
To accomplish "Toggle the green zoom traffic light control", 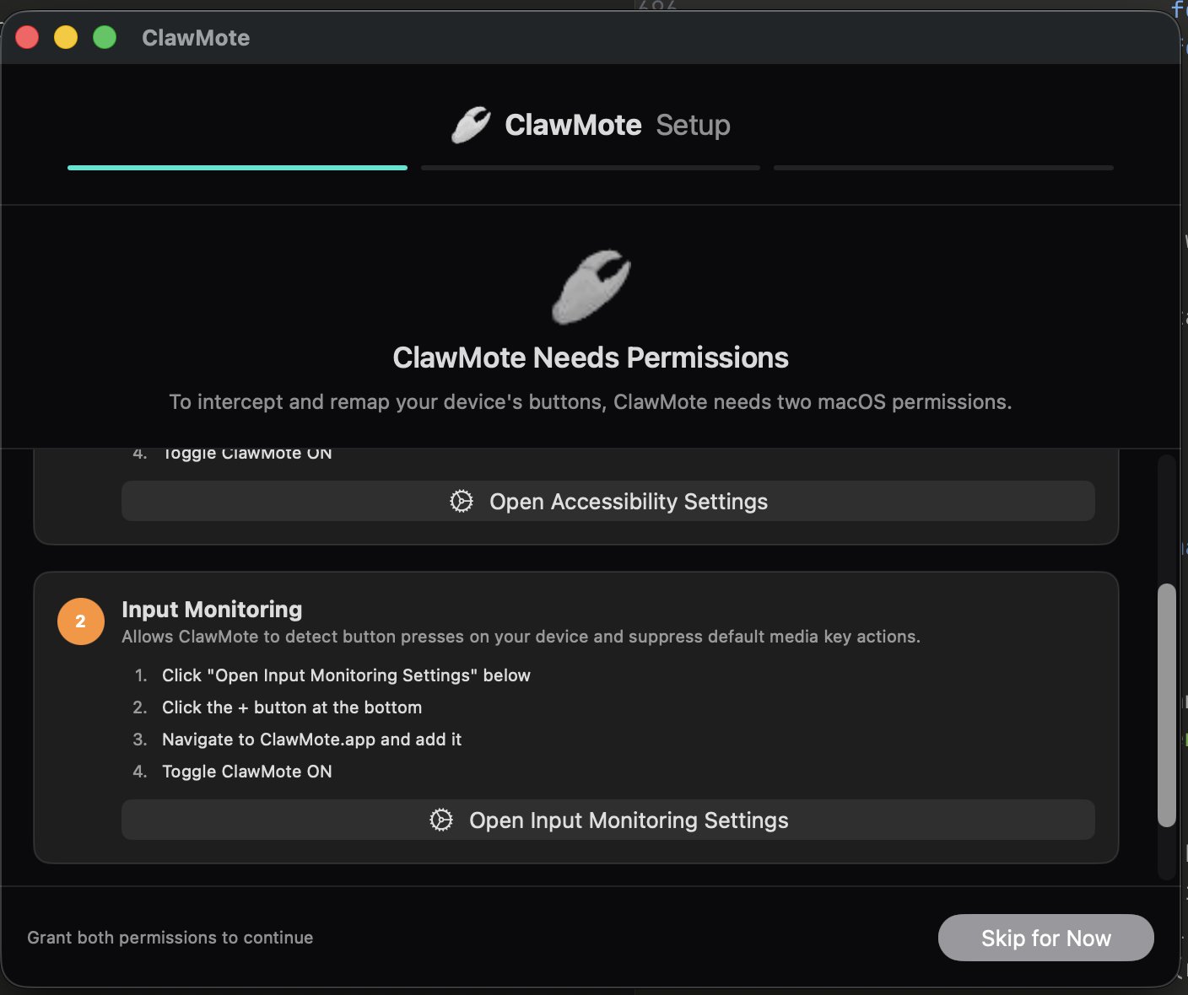I will [105, 37].
